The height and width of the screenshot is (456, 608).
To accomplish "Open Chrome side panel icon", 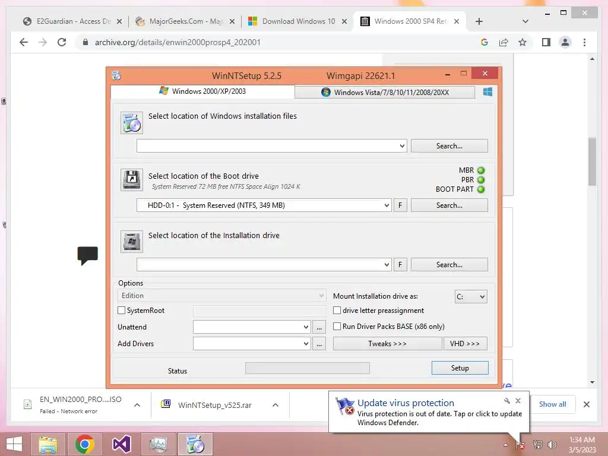I will point(546,42).
